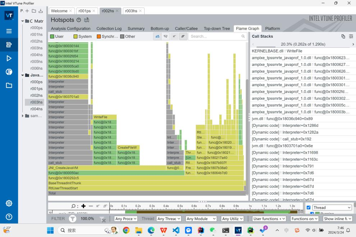Open the Project Navigator sidebar icon
Screen dimensions: 356x237
pos(9,45)
